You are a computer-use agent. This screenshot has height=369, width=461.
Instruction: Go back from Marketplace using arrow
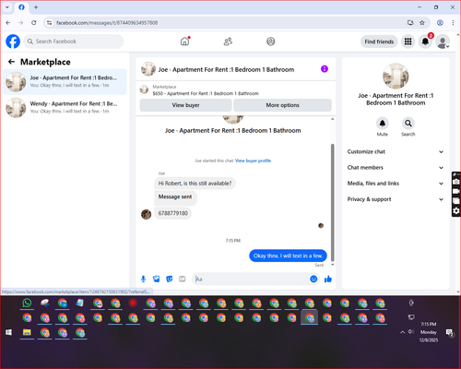[11, 62]
